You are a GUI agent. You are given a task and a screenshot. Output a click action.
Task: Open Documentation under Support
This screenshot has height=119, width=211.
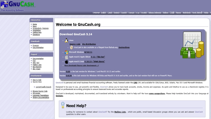coord(38,59)
